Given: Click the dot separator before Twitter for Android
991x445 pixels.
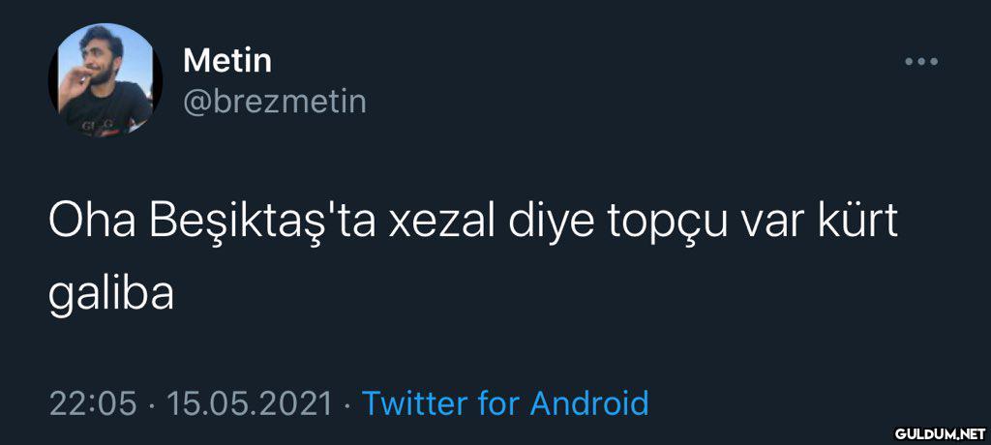Looking at the screenshot, I should 346,402.
